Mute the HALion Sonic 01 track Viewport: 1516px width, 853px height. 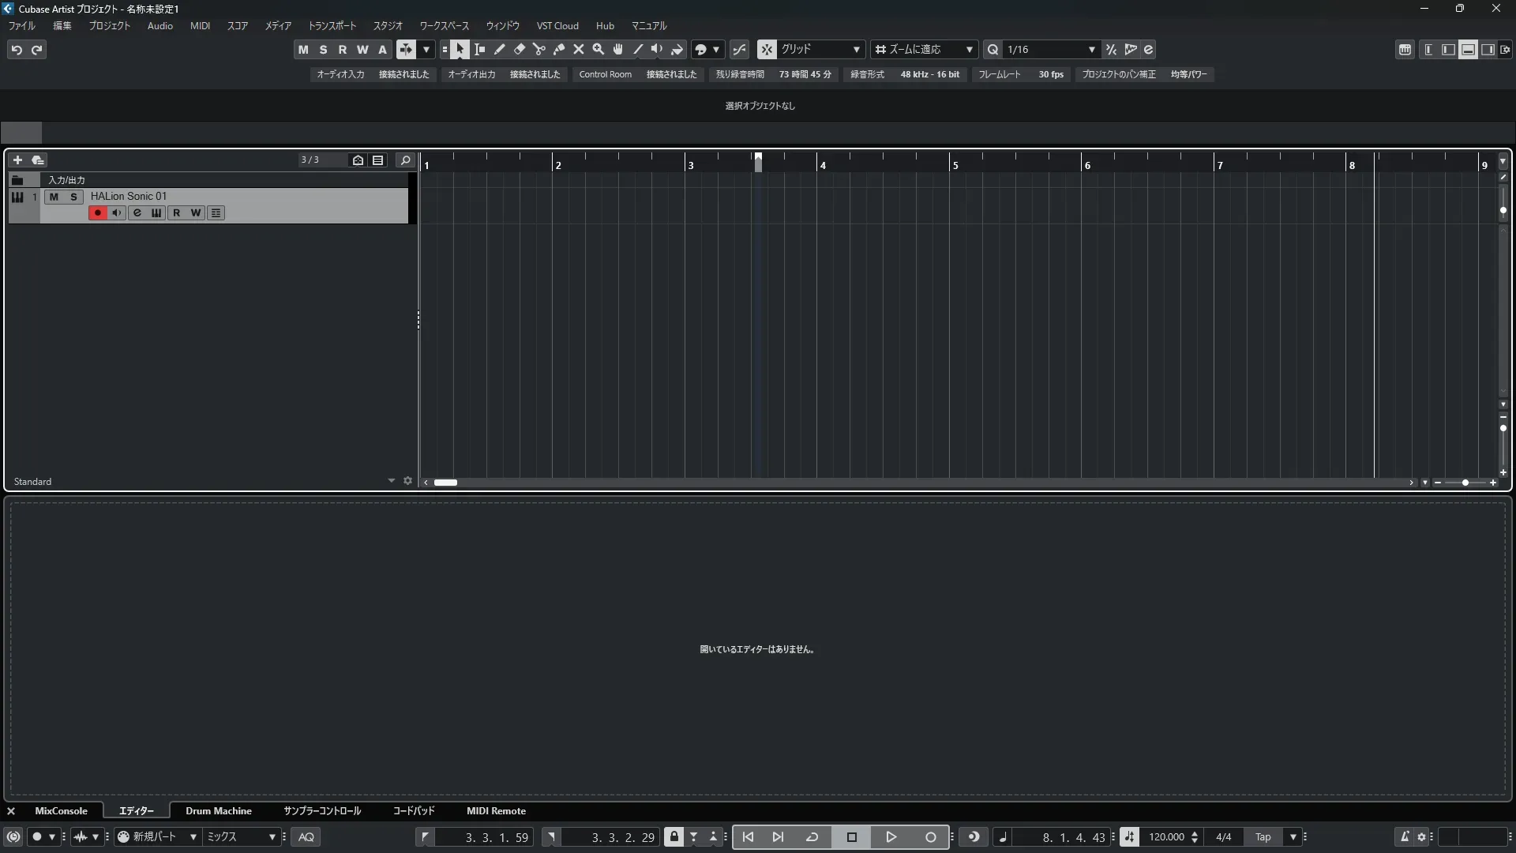click(54, 197)
